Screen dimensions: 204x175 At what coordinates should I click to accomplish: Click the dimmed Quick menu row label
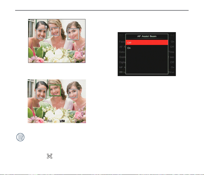click(122, 57)
